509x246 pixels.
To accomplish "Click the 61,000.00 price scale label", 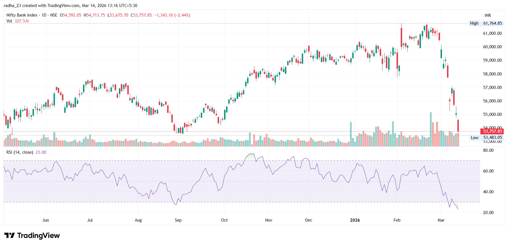I will tap(492, 33).
